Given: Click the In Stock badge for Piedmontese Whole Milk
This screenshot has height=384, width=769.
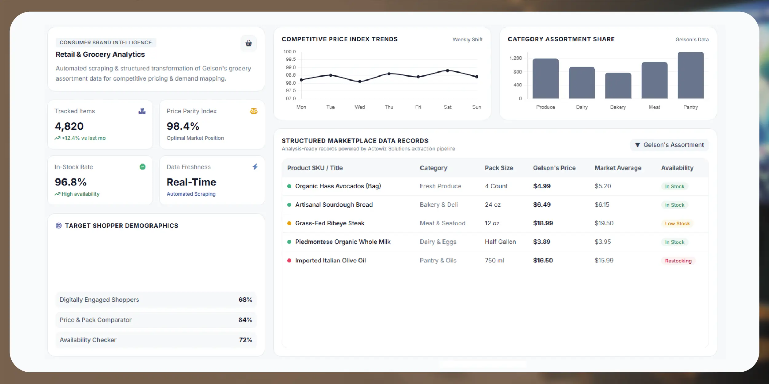Looking at the screenshot, I should point(675,242).
